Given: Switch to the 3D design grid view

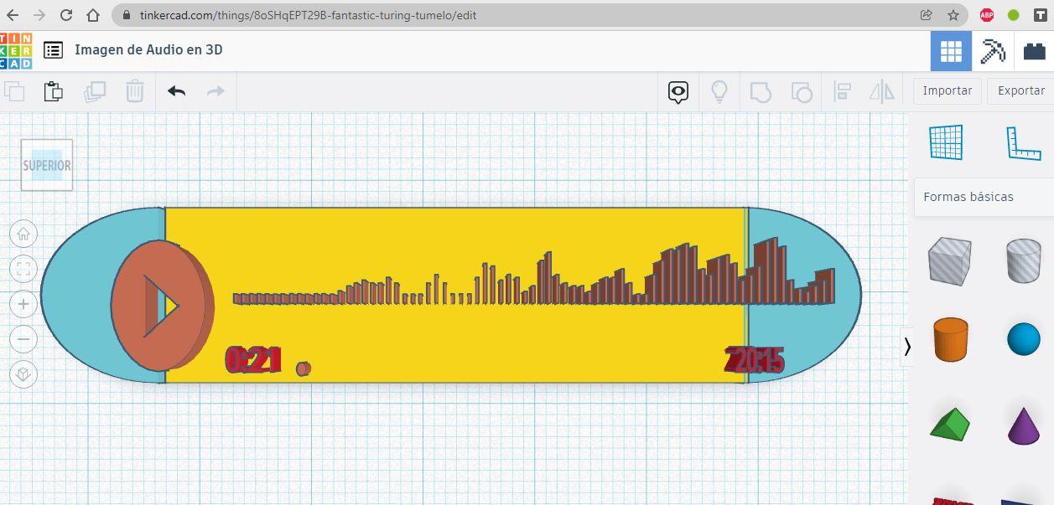Looking at the screenshot, I should click(x=951, y=51).
